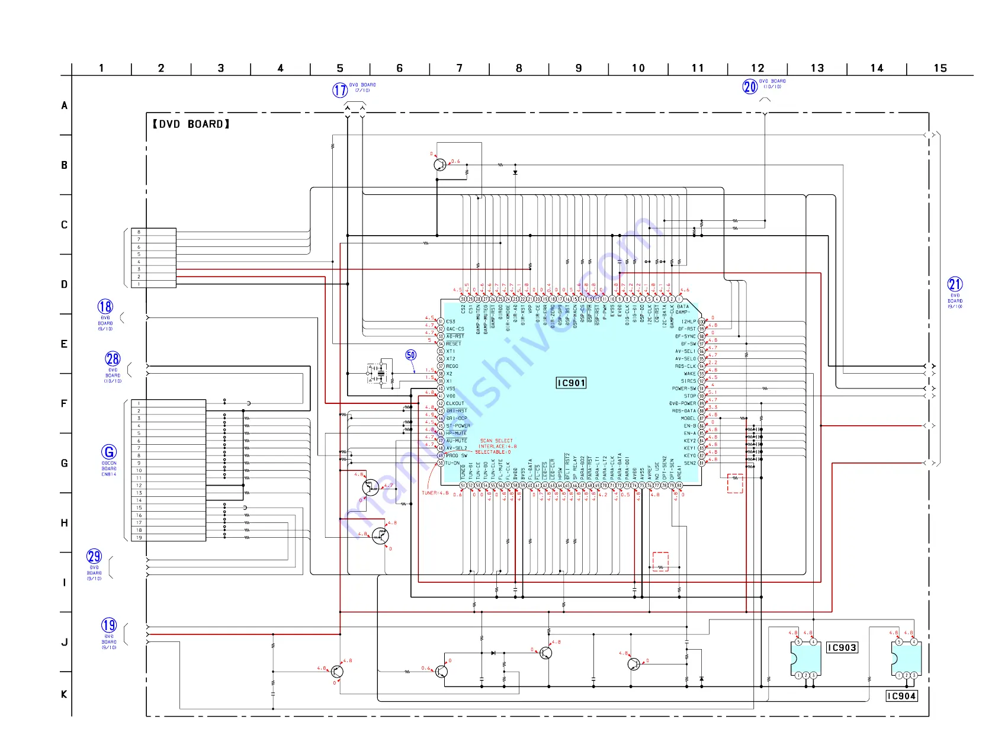Click the IC904 label
Viewport: 995px width, 748px height.
coord(901,696)
